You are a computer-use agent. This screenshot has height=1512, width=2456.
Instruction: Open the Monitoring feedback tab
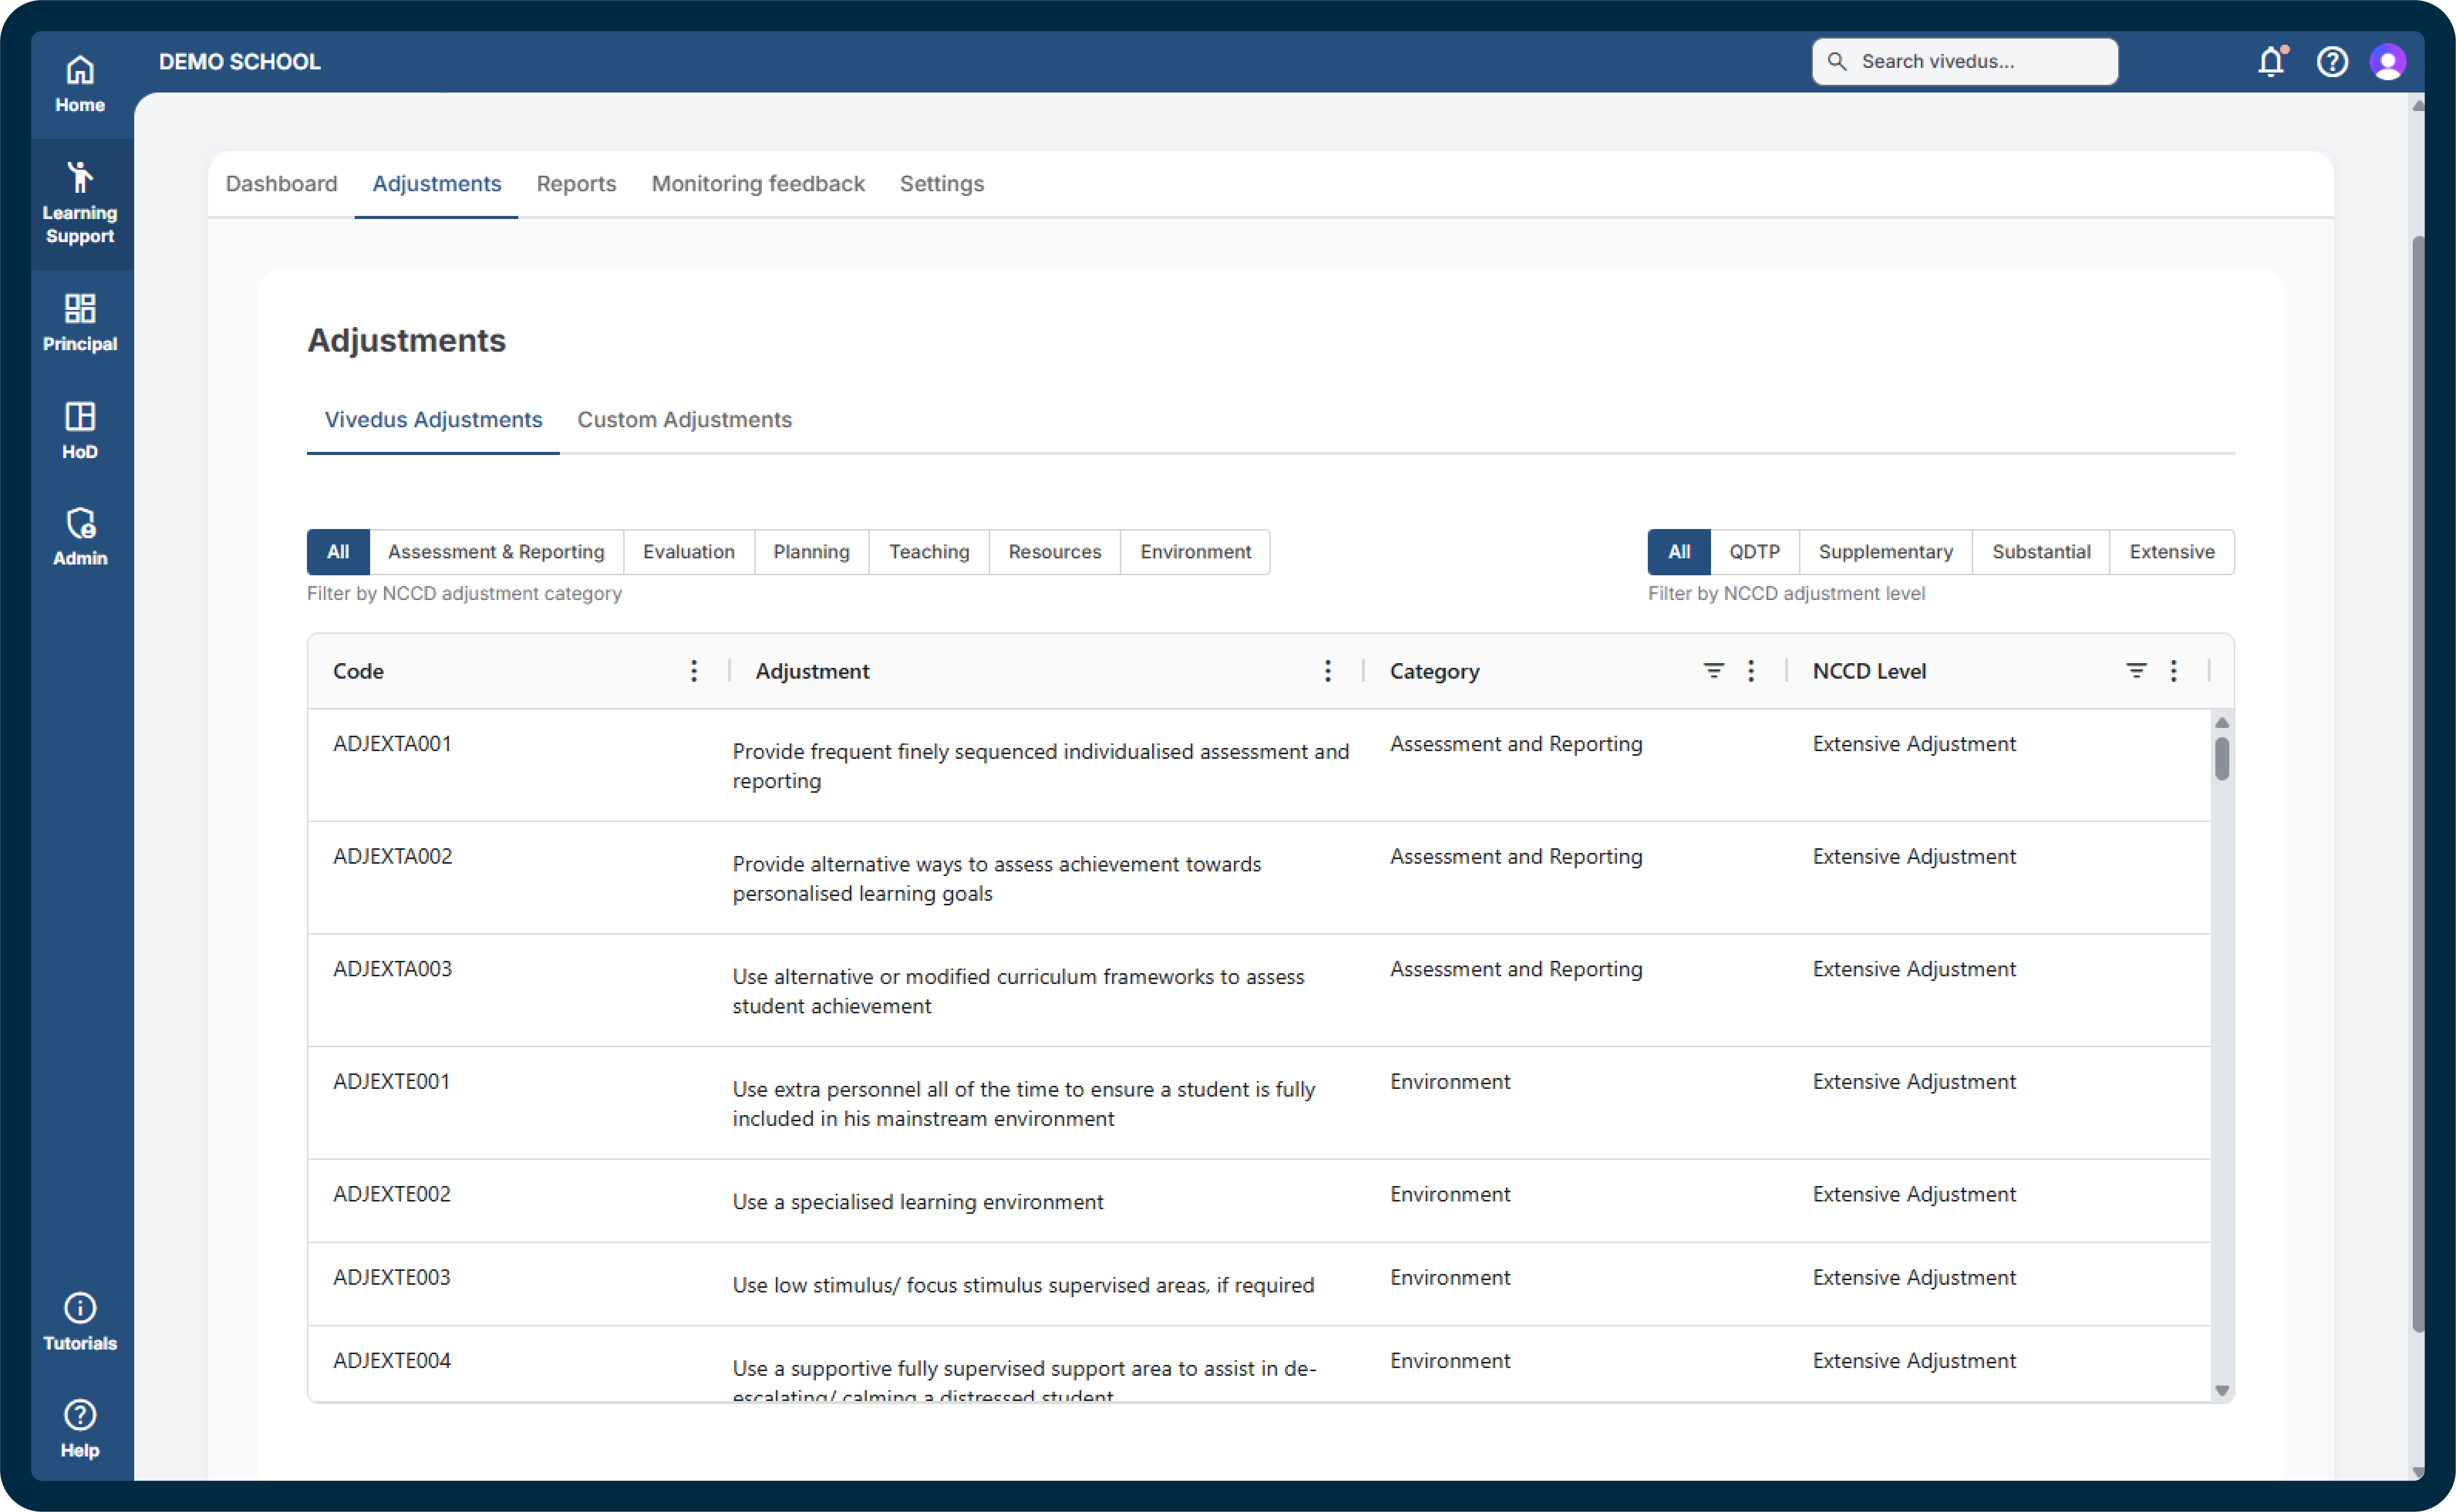click(757, 184)
